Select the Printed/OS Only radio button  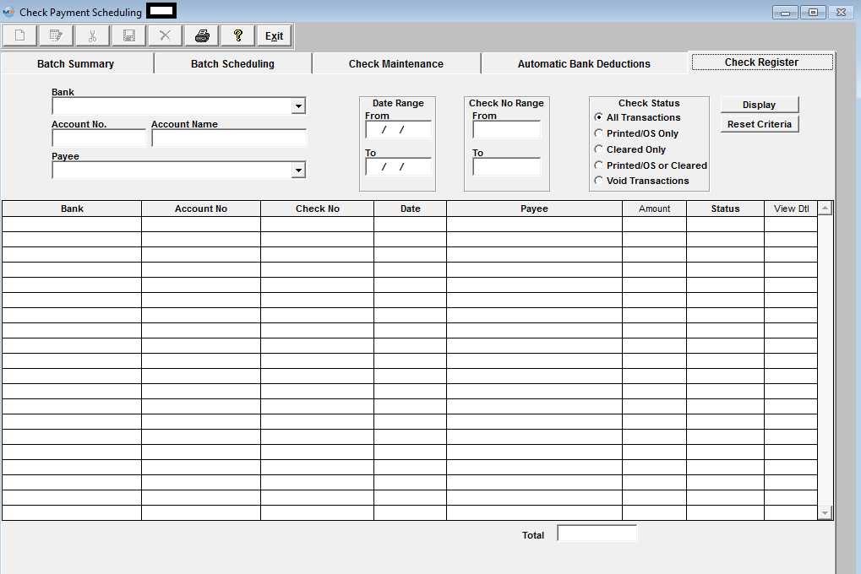(x=599, y=133)
